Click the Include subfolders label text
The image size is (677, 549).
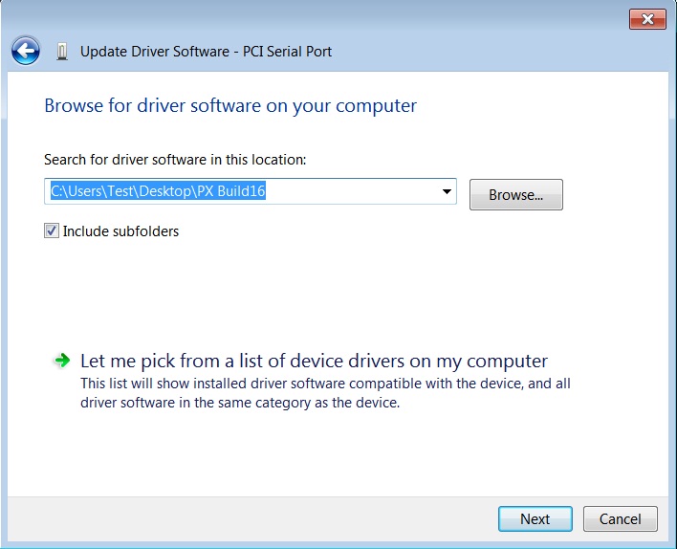120,231
